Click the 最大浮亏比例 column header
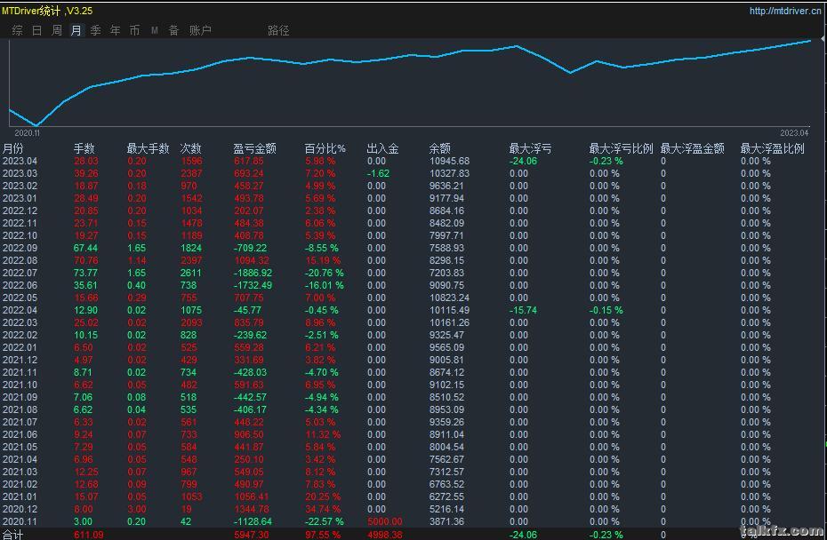The image size is (827, 540). coord(622,148)
